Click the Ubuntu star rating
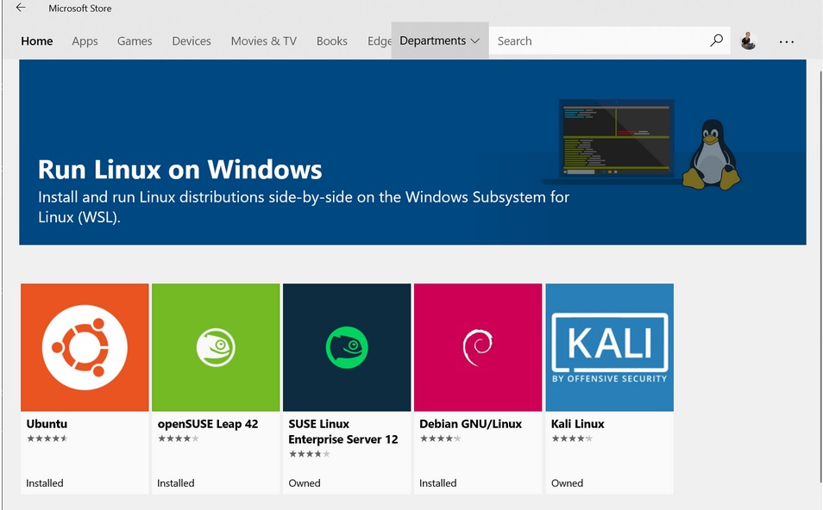 [x=47, y=438]
